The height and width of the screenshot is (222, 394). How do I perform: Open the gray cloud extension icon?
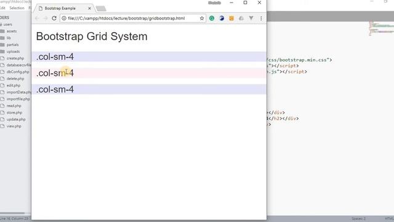click(241, 18)
